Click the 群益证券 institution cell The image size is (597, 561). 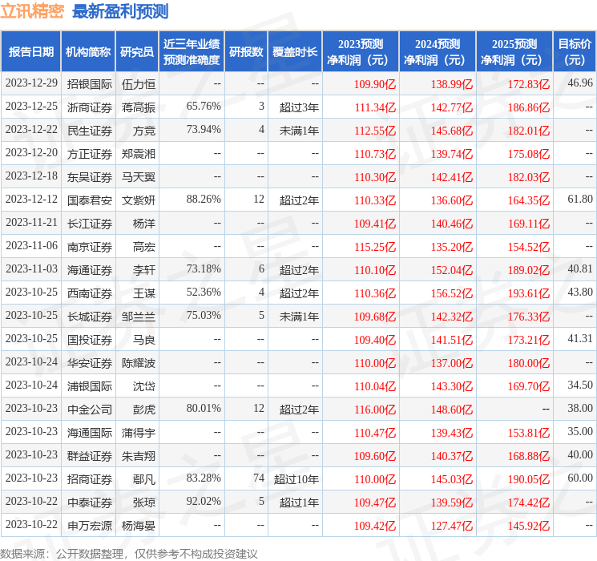[x=90, y=456]
